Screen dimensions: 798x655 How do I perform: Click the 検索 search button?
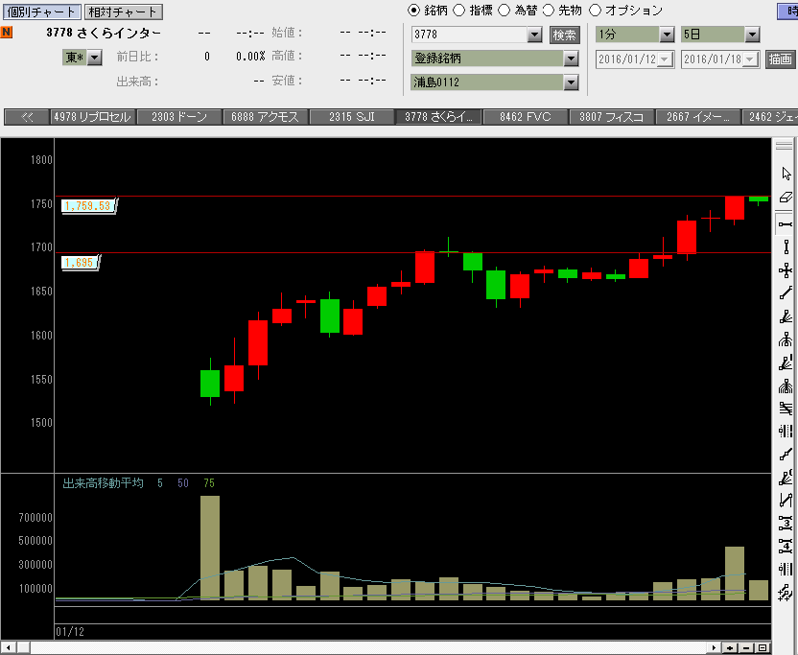click(564, 35)
